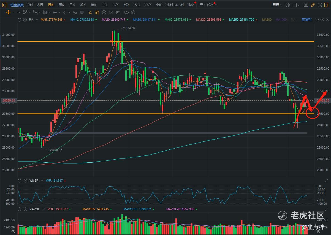Click the 前复权 adjustment button
The image size is (331, 235).
[x=306, y=20]
